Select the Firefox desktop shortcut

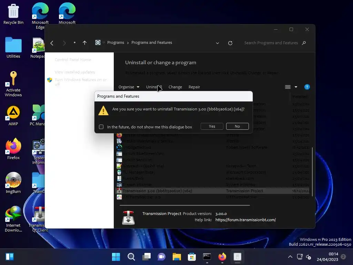point(13,149)
